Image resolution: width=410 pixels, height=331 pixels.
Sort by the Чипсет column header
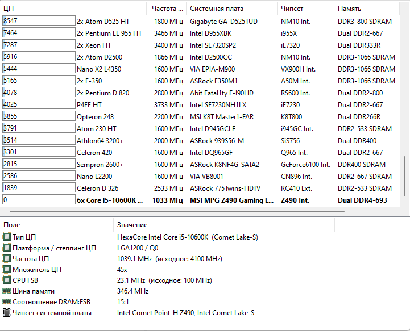305,9
